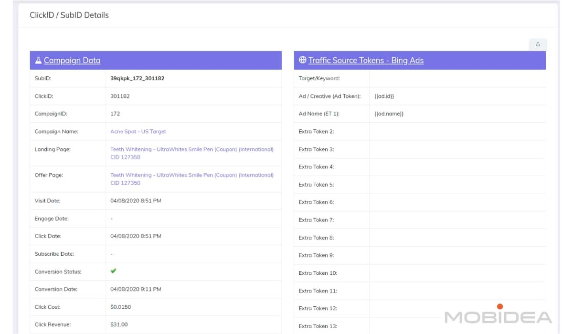Click the Subscribe Date: label
The image size is (573, 334).
[54, 254]
